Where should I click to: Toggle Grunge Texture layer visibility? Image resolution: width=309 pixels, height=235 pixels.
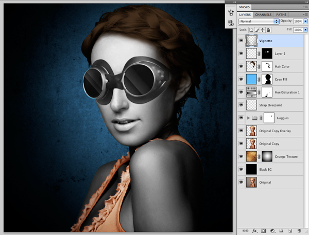pos(241,156)
